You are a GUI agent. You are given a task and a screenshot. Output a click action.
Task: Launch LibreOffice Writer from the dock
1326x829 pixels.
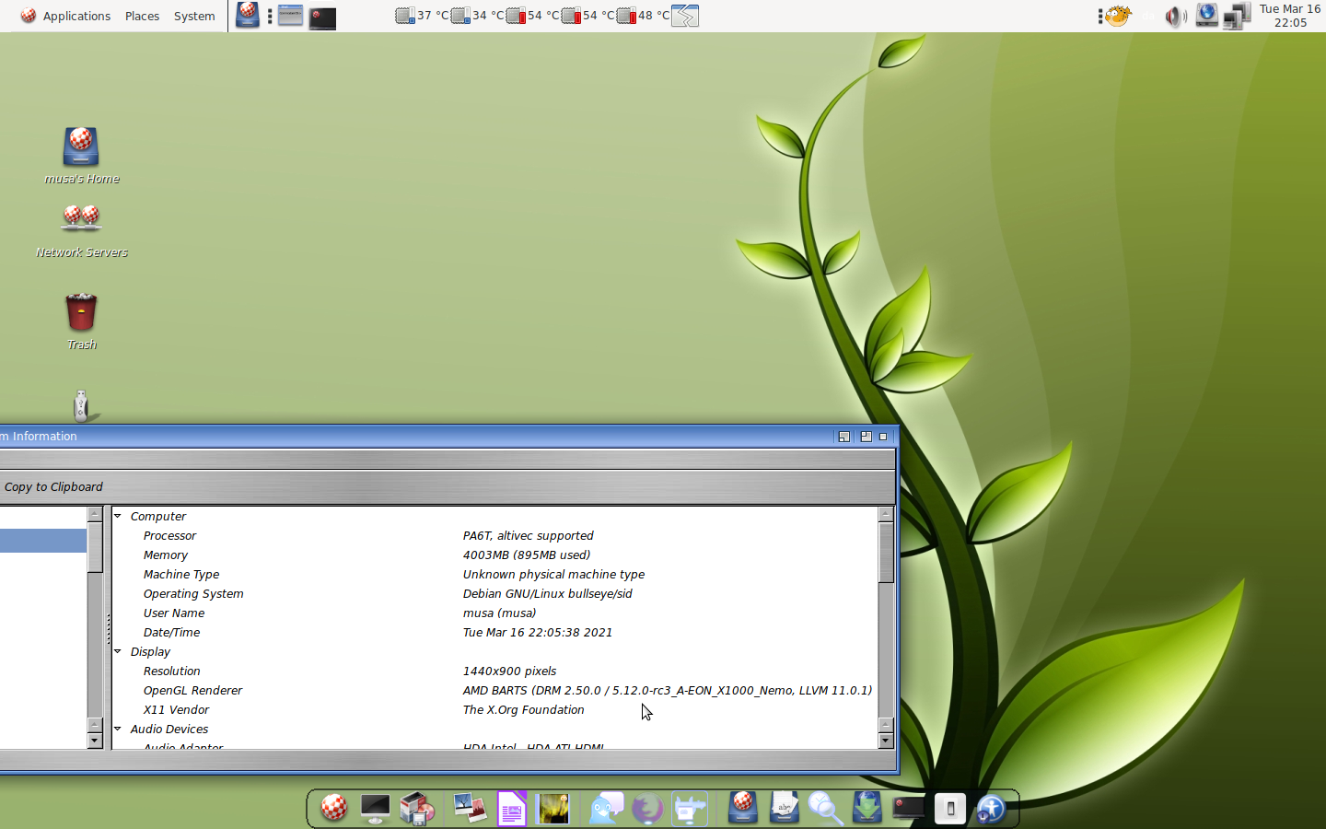pos(511,809)
